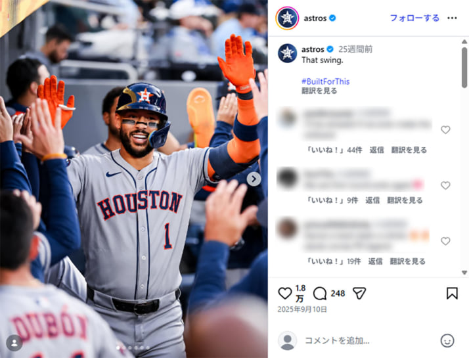Image resolution: width=469 pixels, height=358 pixels.
Task: Click the フォローする follow button
Action: 414,18
